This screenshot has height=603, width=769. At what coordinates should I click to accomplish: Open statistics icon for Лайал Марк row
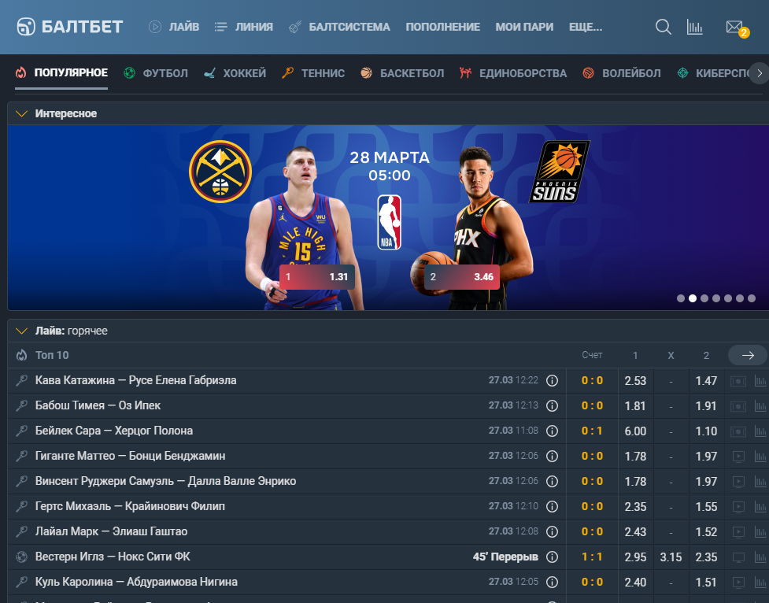760,532
